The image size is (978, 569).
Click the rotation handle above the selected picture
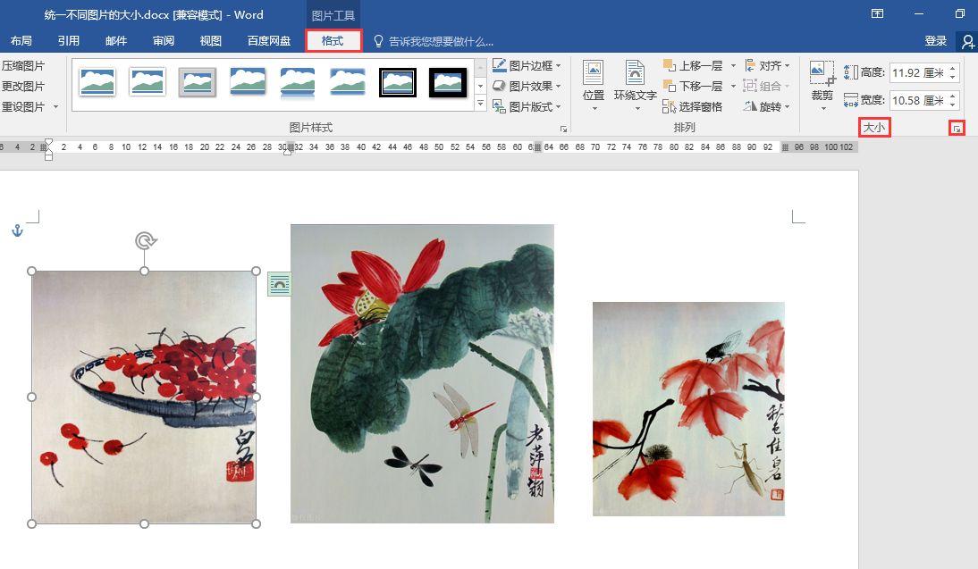click(x=146, y=240)
